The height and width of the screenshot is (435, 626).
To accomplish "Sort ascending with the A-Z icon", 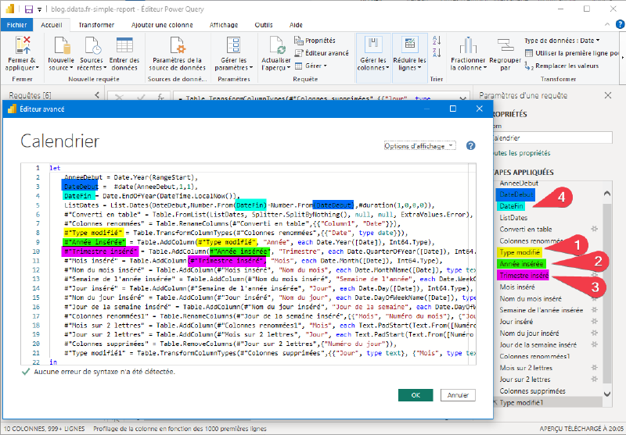I will pyautogui.click(x=437, y=40).
